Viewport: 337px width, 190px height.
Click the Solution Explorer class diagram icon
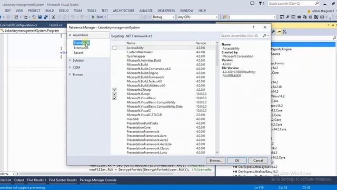(284, 32)
